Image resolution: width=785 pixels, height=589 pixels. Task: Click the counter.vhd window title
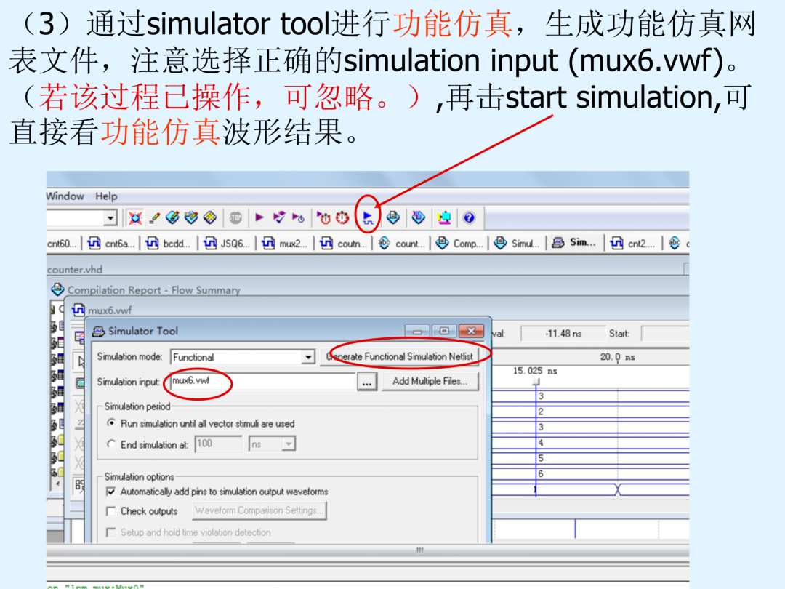click(75, 270)
